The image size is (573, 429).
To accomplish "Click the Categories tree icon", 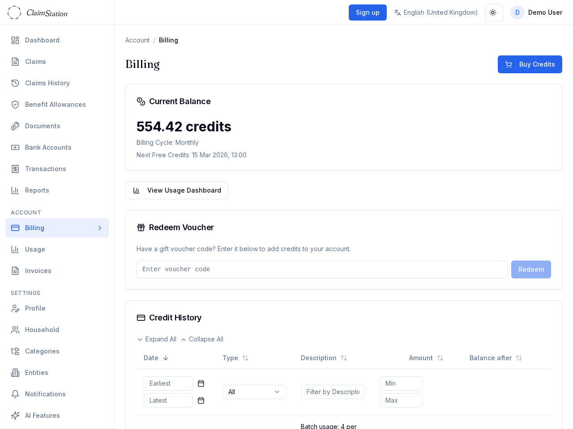I will pos(15,351).
